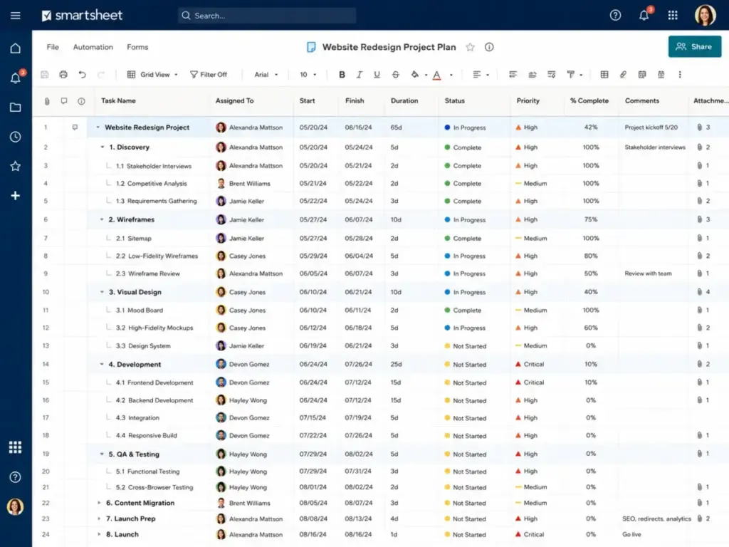
Task: Expand the 8. Launch section
Action: pos(98,534)
